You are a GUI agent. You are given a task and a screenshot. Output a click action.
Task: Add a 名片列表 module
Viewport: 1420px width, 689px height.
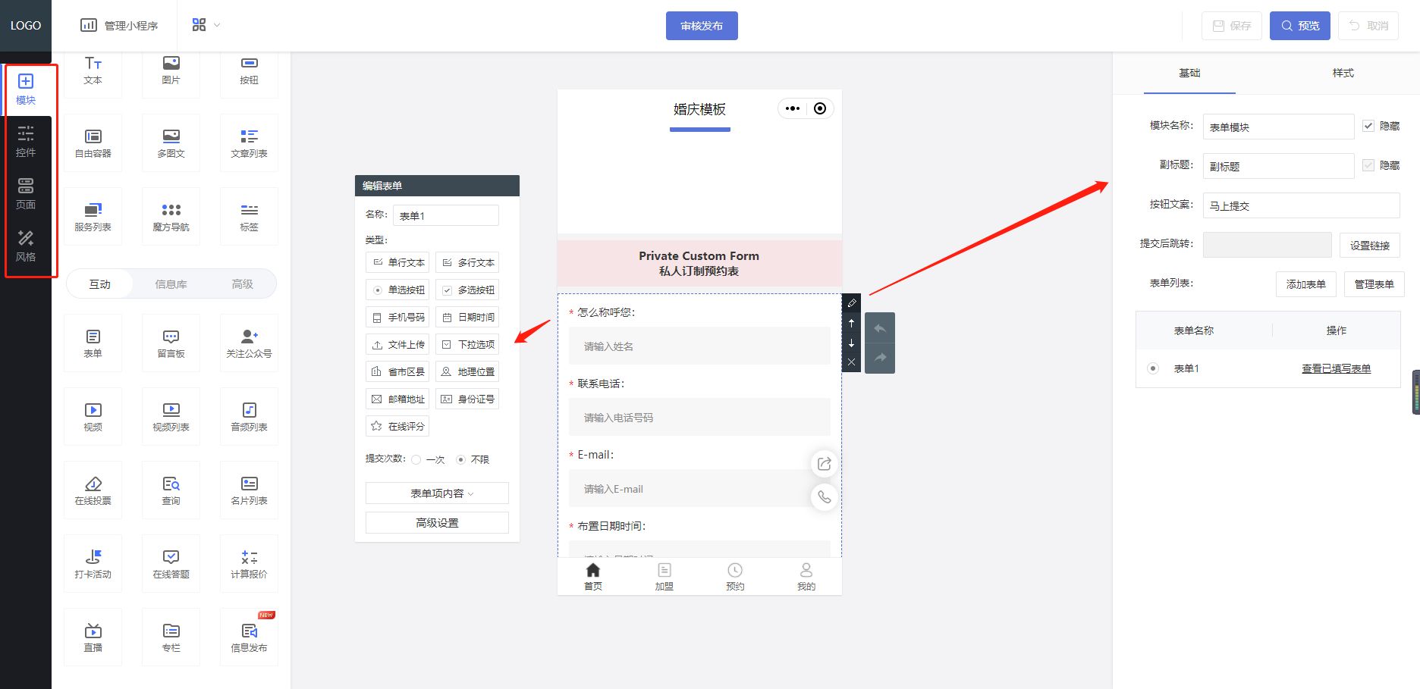(x=249, y=490)
